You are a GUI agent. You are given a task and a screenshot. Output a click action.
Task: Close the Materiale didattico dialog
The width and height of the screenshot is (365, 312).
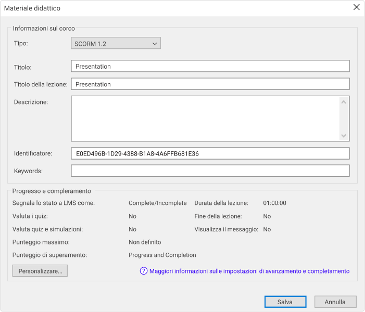356,7
